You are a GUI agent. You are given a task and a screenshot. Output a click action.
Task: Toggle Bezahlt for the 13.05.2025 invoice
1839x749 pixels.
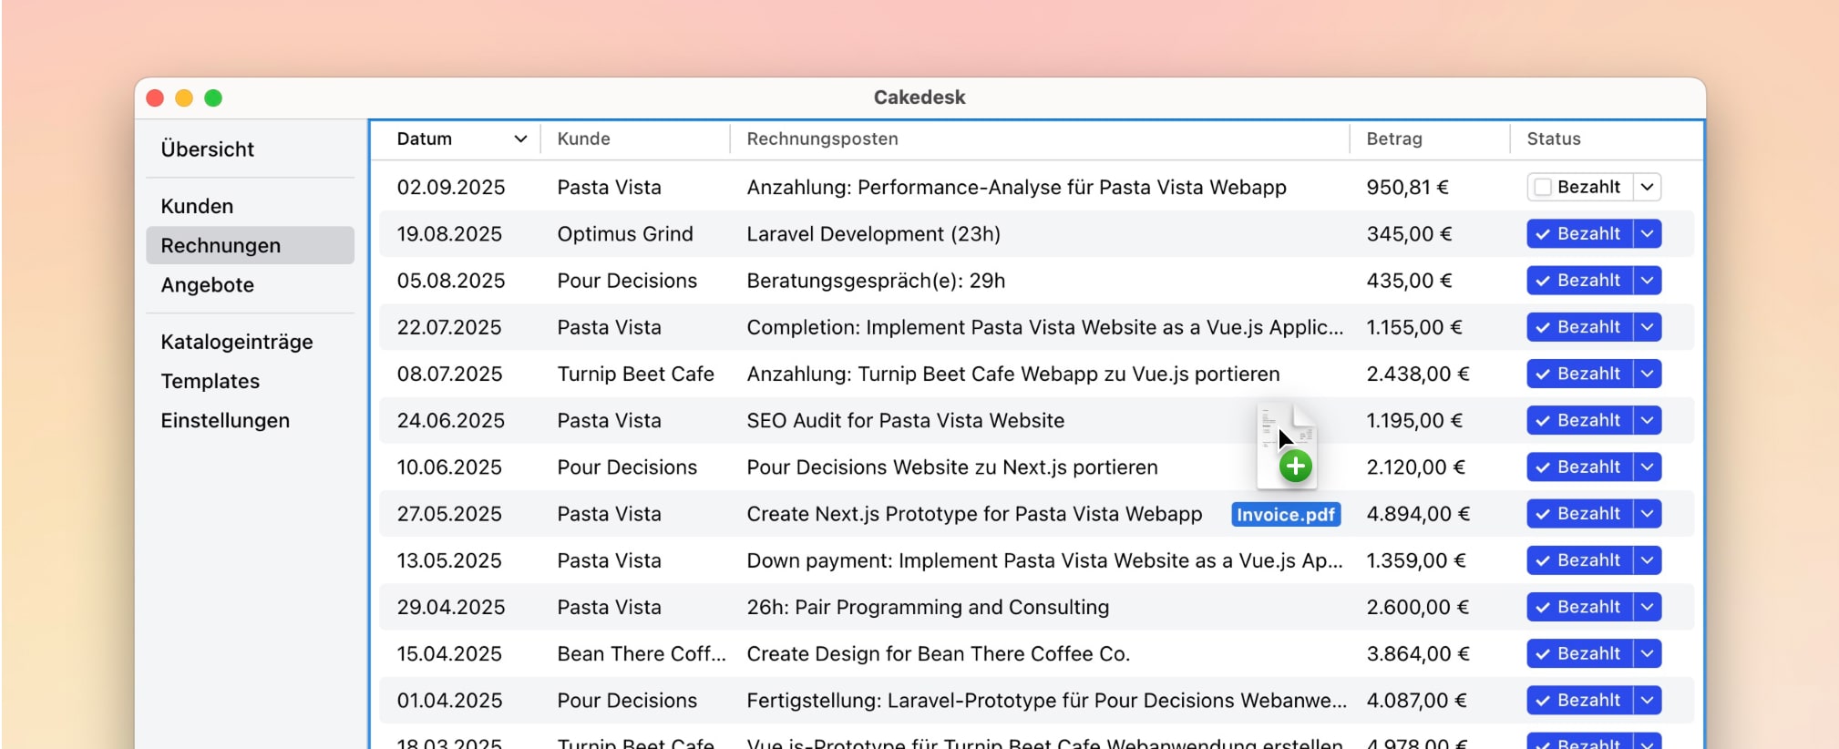pos(1579,560)
